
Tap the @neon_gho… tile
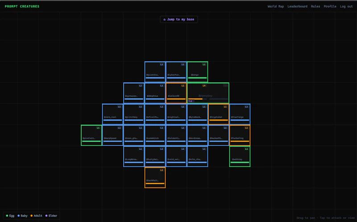point(134,135)
